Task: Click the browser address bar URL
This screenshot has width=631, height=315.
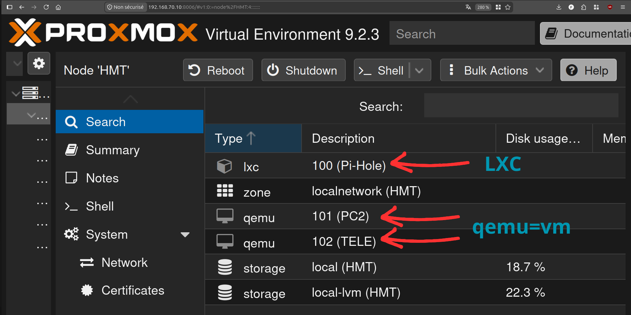Action: (204, 7)
